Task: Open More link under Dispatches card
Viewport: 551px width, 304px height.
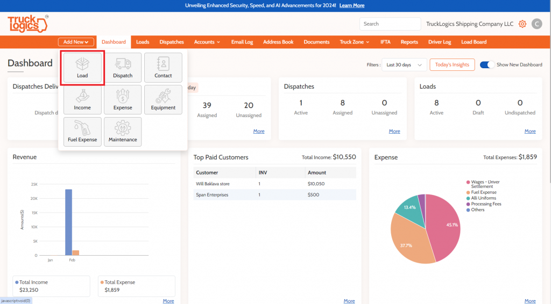Action: [x=394, y=131]
